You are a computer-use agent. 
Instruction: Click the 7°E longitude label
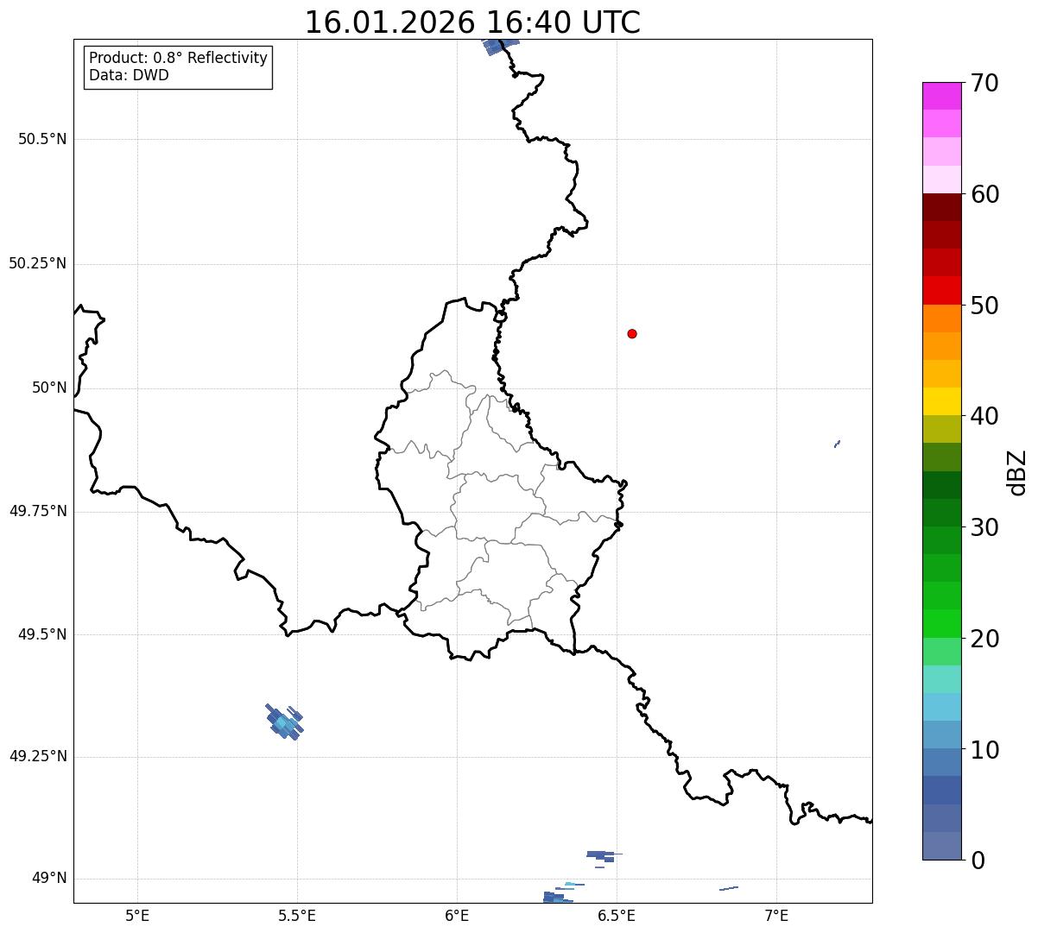(776, 915)
